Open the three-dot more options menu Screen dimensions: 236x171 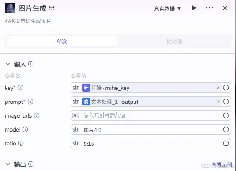(210, 8)
